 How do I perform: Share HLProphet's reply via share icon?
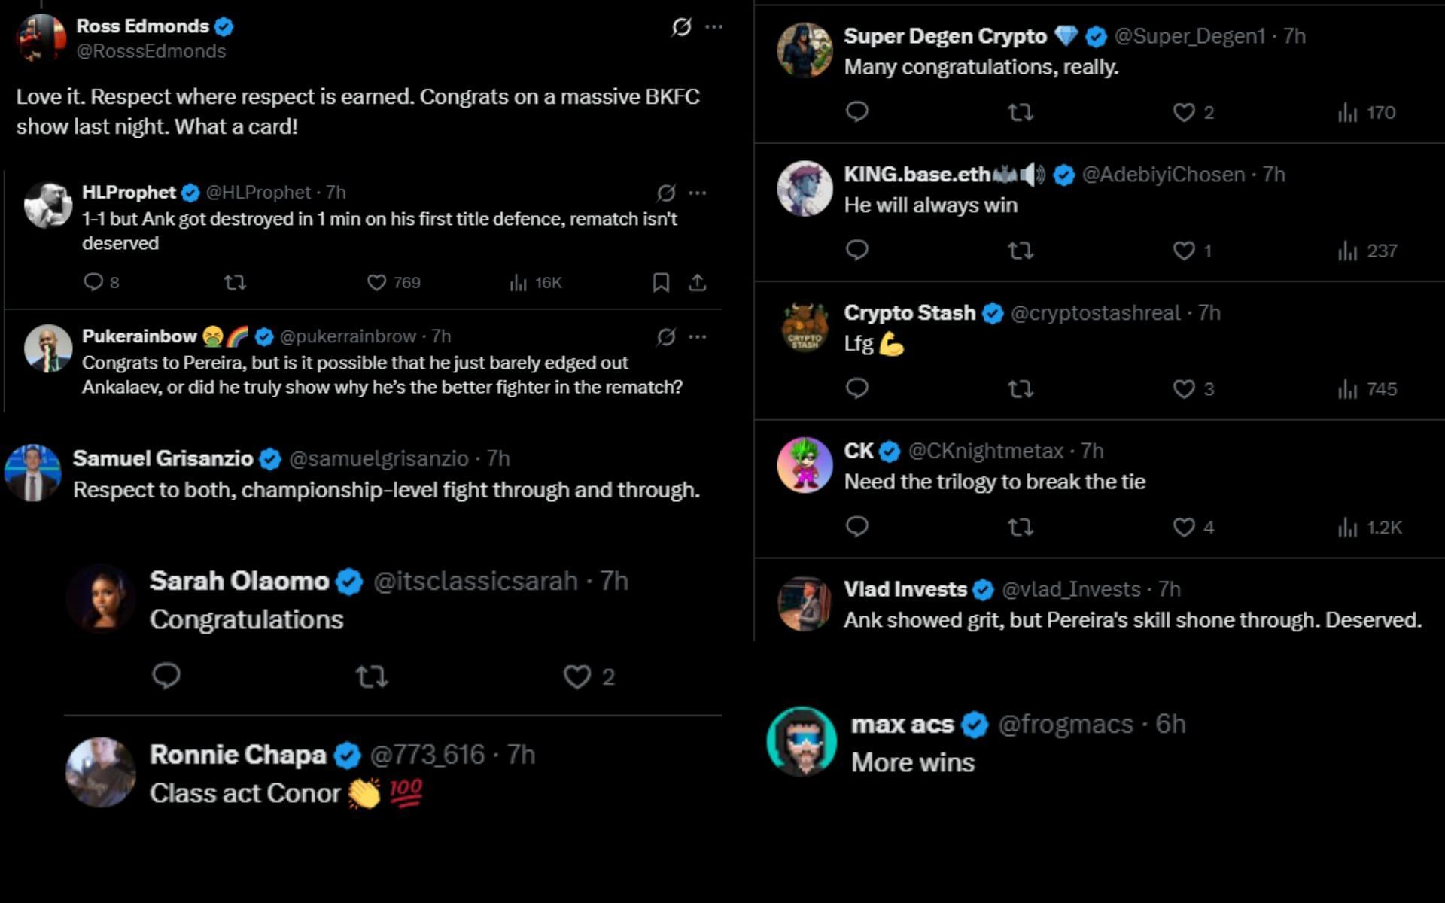(698, 283)
